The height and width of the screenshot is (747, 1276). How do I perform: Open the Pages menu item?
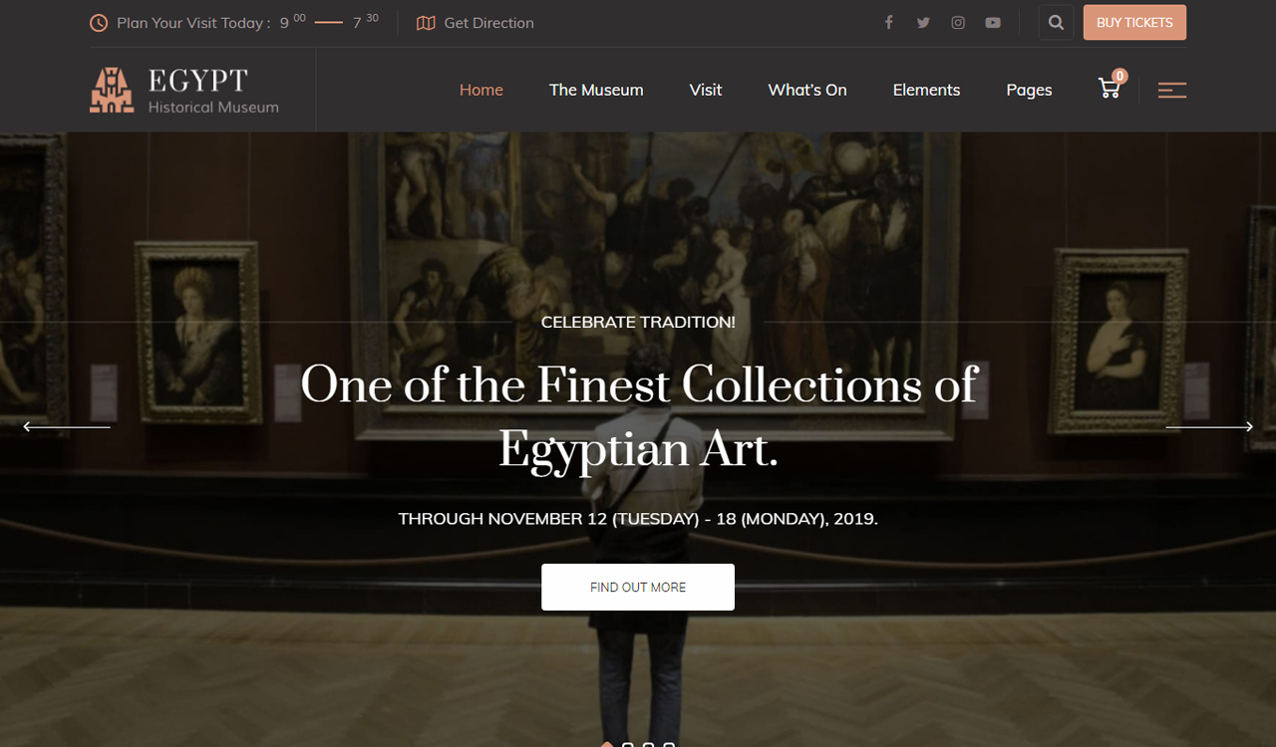coord(1029,90)
